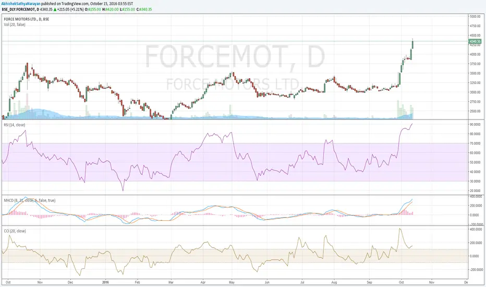Click the Jun label on the time axis
The width and height of the screenshot is (486, 287).
tap(267, 282)
